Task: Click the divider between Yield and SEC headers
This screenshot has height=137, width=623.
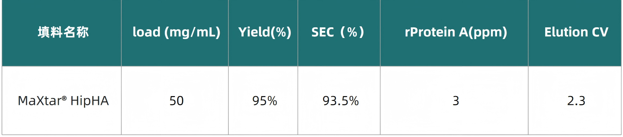Action: tap(298, 32)
